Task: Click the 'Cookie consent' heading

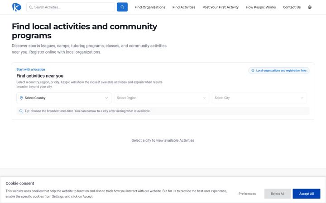Action: [20, 183]
